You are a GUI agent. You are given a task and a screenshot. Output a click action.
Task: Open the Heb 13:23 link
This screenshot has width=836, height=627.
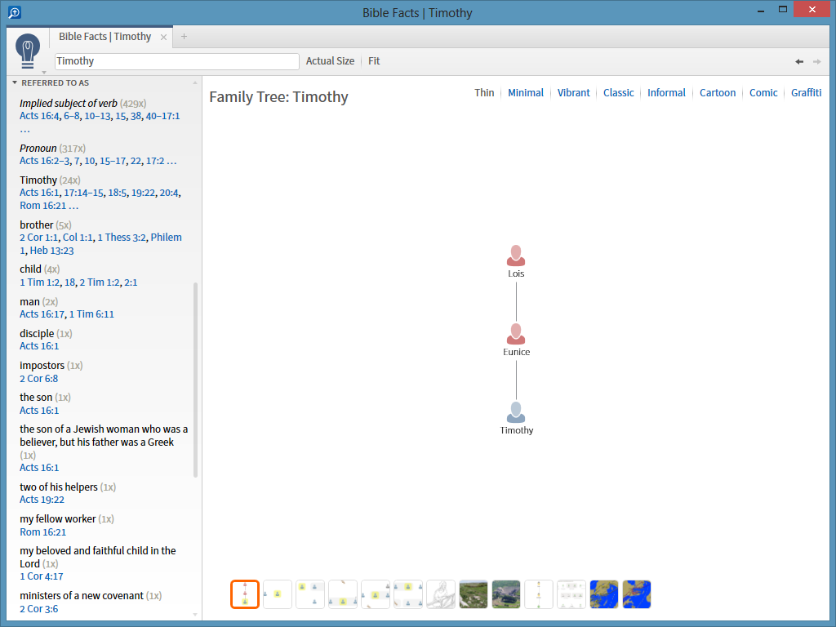(51, 250)
